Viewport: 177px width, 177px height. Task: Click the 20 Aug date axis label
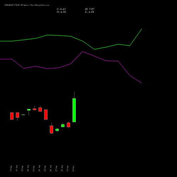pyautogui.click(x=28, y=168)
